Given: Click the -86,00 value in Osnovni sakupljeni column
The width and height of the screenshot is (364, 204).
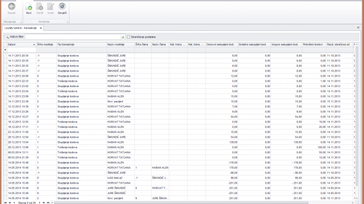Looking at the screenshot, I should pyautogui.click(x=233, y=173).
